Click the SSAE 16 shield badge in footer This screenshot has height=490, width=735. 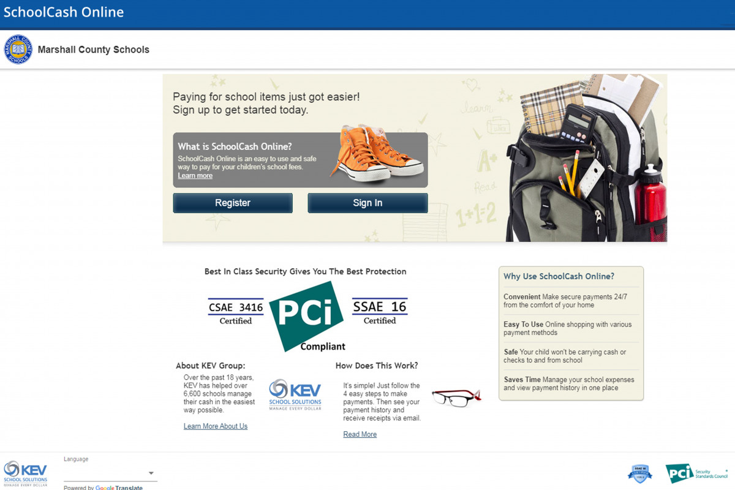pos(639,473)
